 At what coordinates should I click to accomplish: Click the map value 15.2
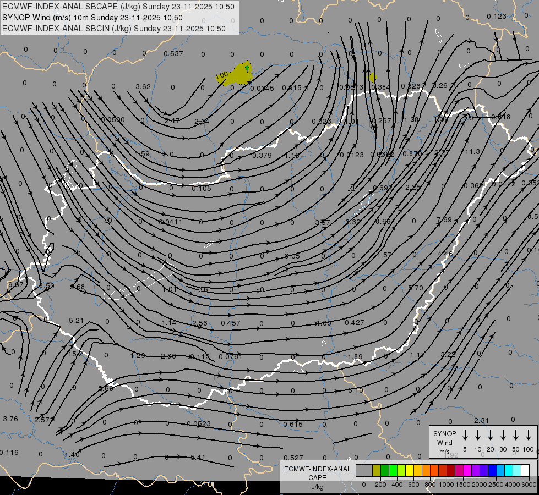tap(75, 354)
